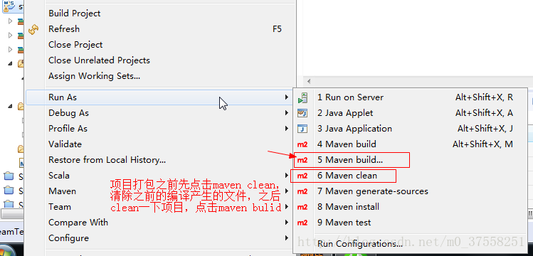Click the m2 icon beside Maven clean
The width and height of the screenshot is (533, 256).
tap(302, 176)
